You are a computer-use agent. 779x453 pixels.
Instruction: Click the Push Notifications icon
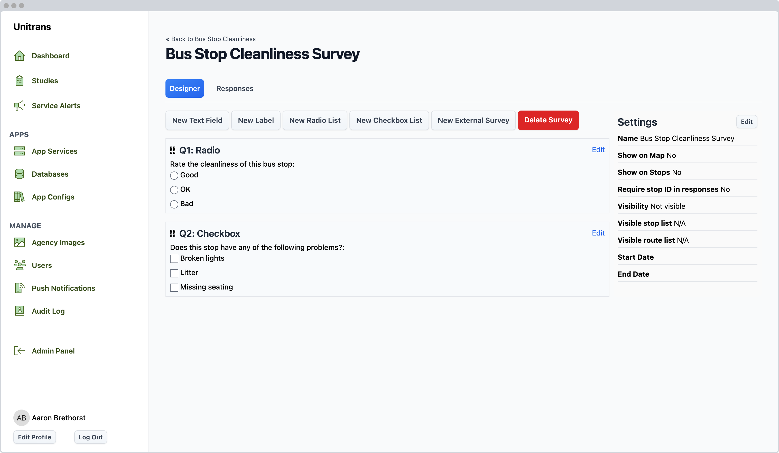pos(20,288)
